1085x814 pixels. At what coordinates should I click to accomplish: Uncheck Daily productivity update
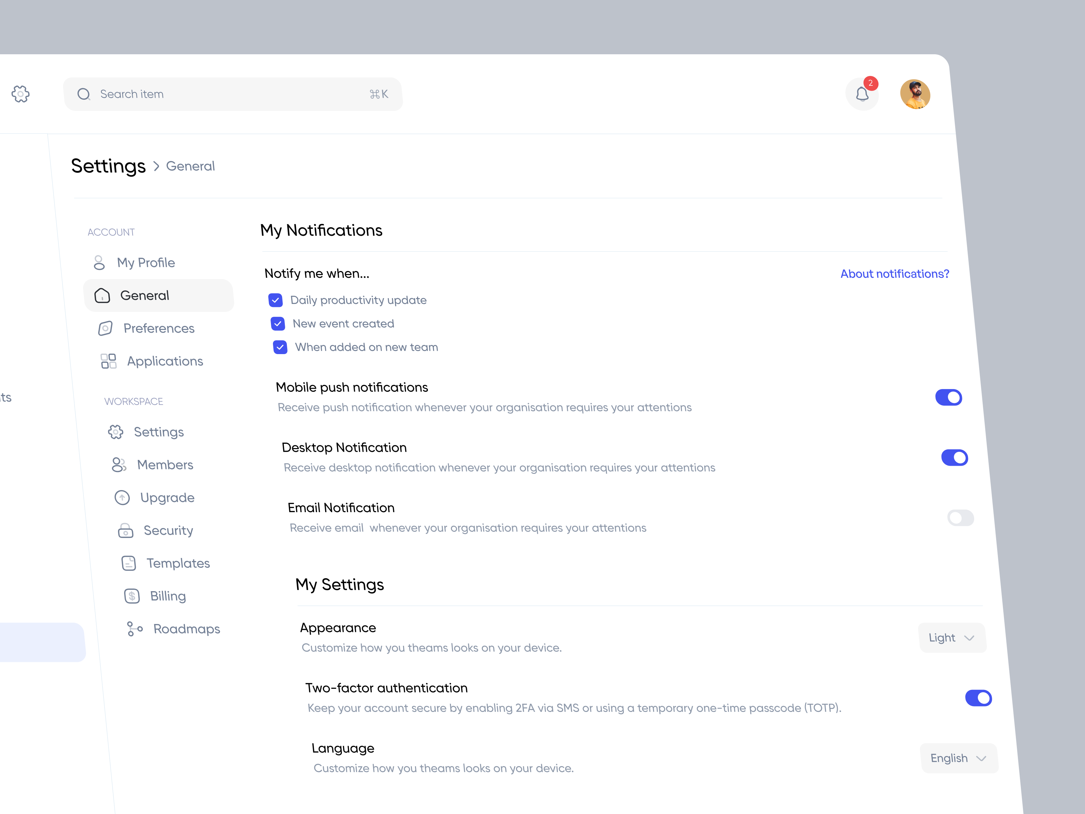pyautogui.click(x=276, y=300)
